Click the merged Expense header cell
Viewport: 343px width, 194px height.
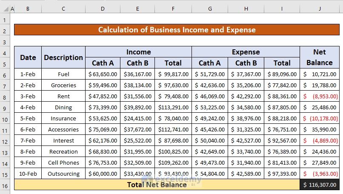[x=246, y=52]
